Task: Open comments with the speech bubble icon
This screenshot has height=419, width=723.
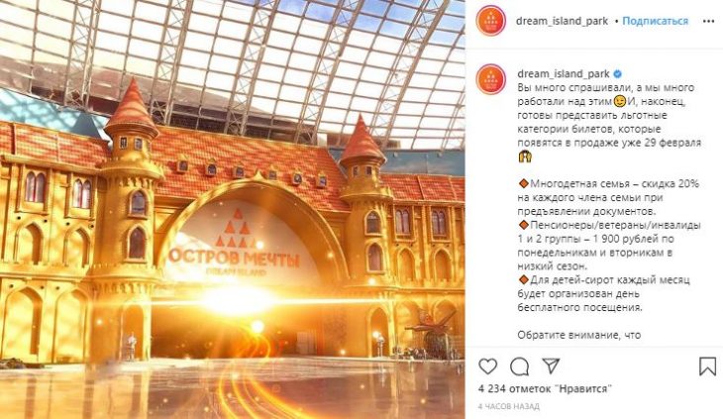Action: (x=519, y=367)
